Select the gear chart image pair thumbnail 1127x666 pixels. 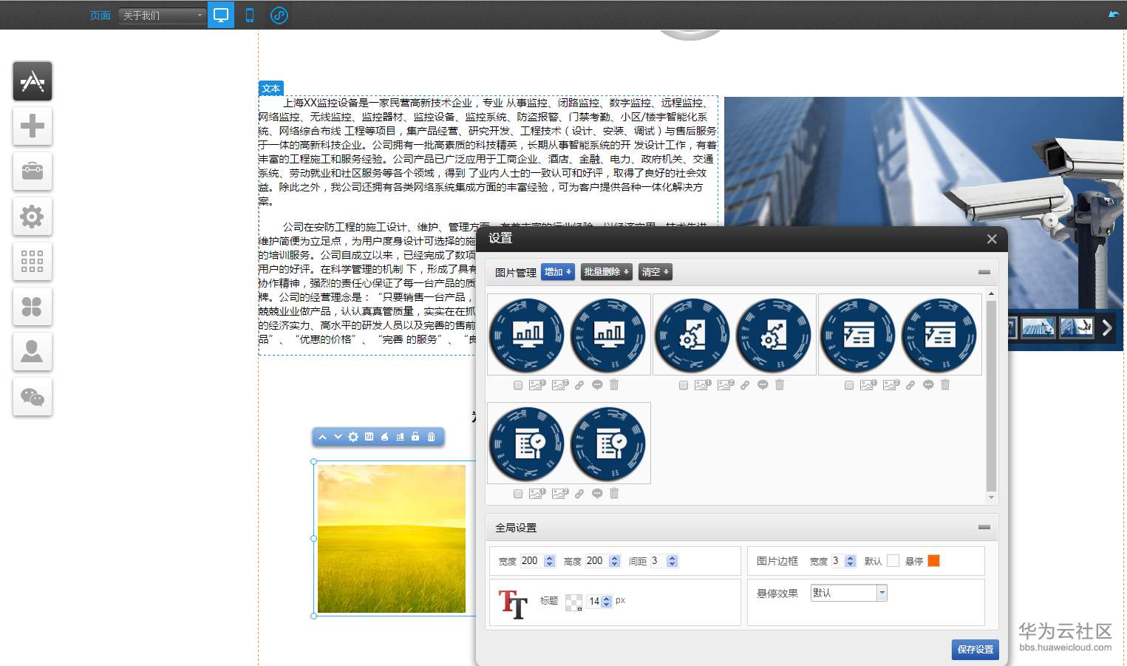[735, 335]
